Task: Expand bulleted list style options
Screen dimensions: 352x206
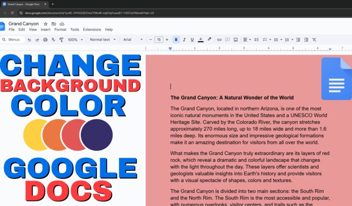Action: [281, 40]
